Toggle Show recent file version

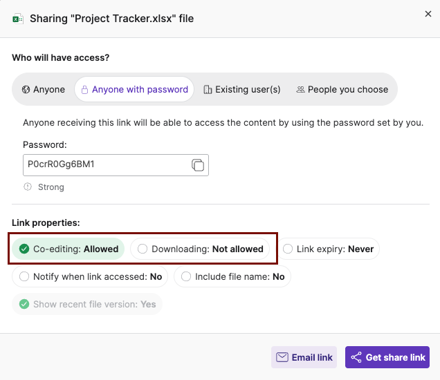[x=87, y=304]
